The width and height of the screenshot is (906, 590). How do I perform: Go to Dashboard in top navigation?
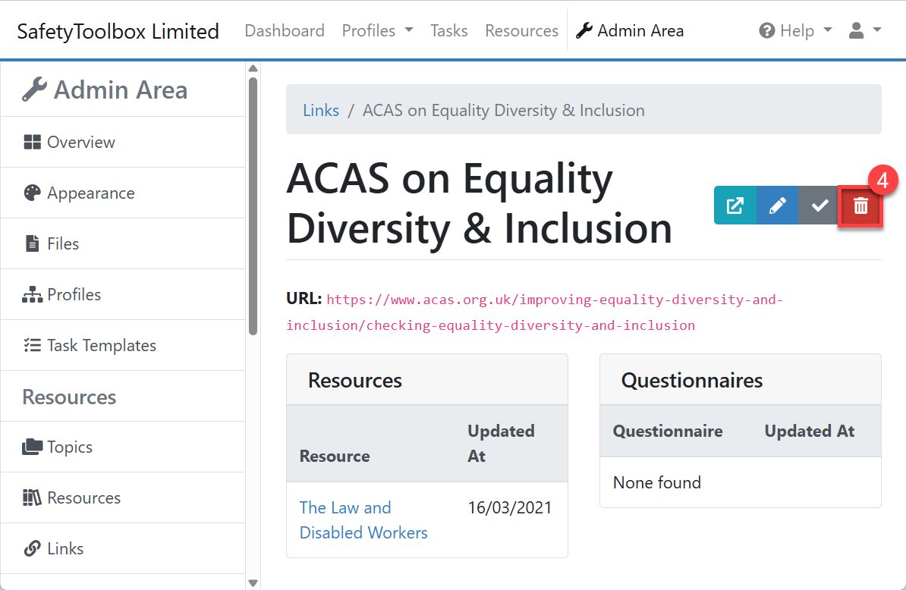[285, 31]
